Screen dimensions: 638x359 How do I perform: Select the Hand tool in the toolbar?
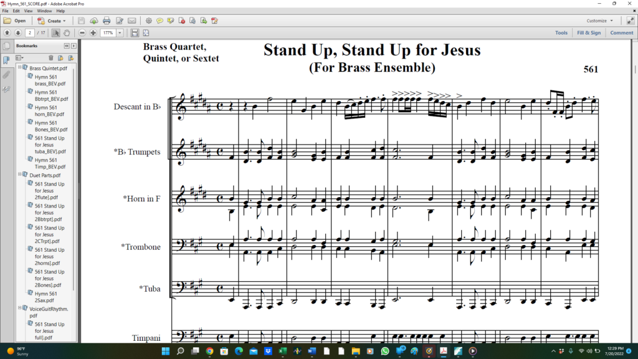pyautogui.click(x=67, y=33)
